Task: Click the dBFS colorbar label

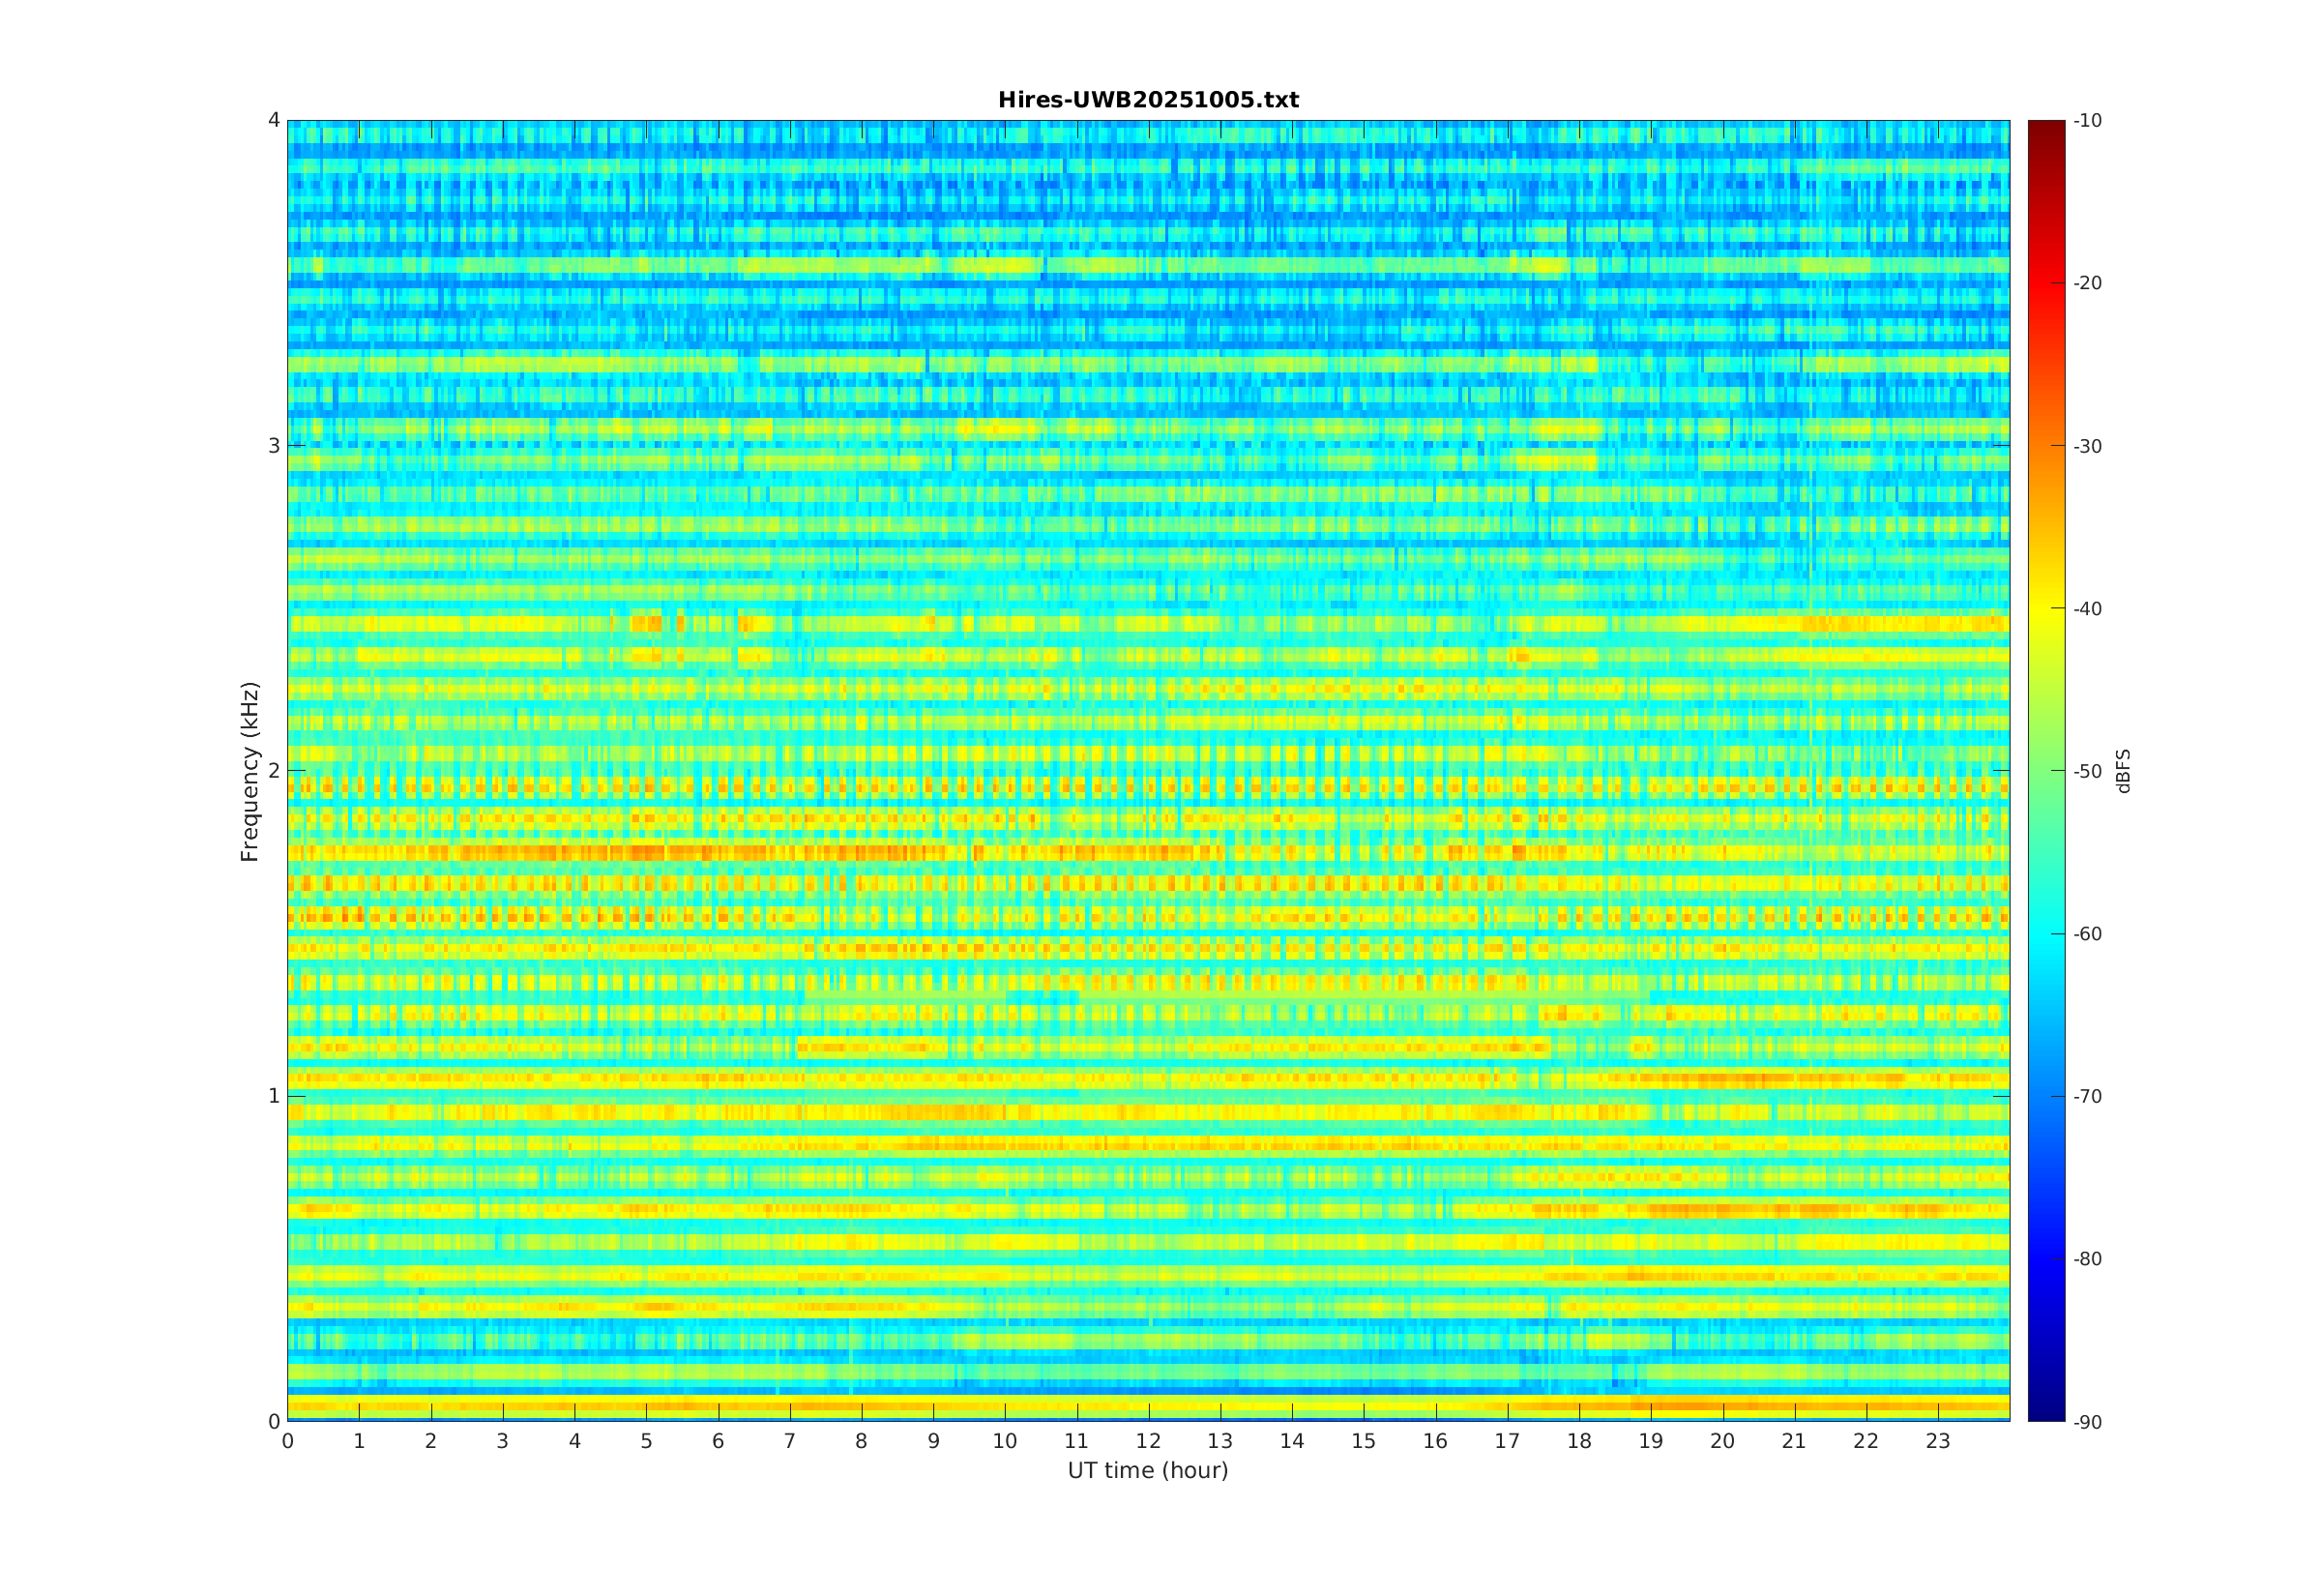Action: [x=2123, y=771]
